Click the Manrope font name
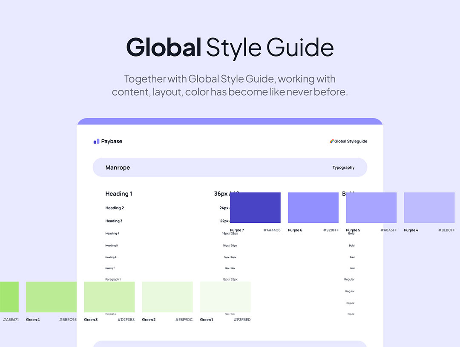This screenshot has width=460, height=347. pos(118,168)
